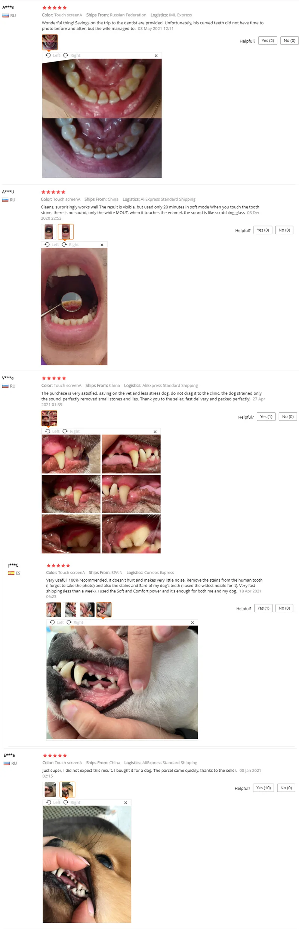Viewport: 299px width, 929px height.
Task: Close E***a's expanded photo viewer
Action: pos(126,803)
